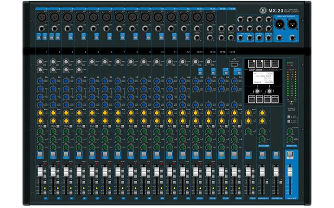Toggle the channel 15/16 ON button
This screenshot has height=208, width=334.
pos(209,154)
